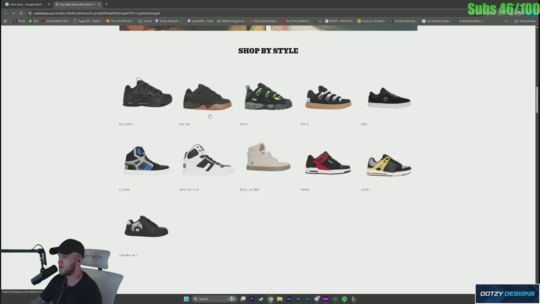The width and height of the screenshot is (540, 304).
Task: Open the Blerp Twitch Broadcast bookmark
Action: pos(264,21)
